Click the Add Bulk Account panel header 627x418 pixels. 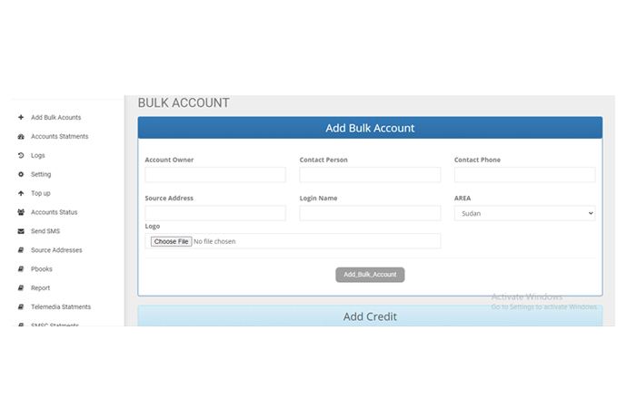tap(370, 128)
